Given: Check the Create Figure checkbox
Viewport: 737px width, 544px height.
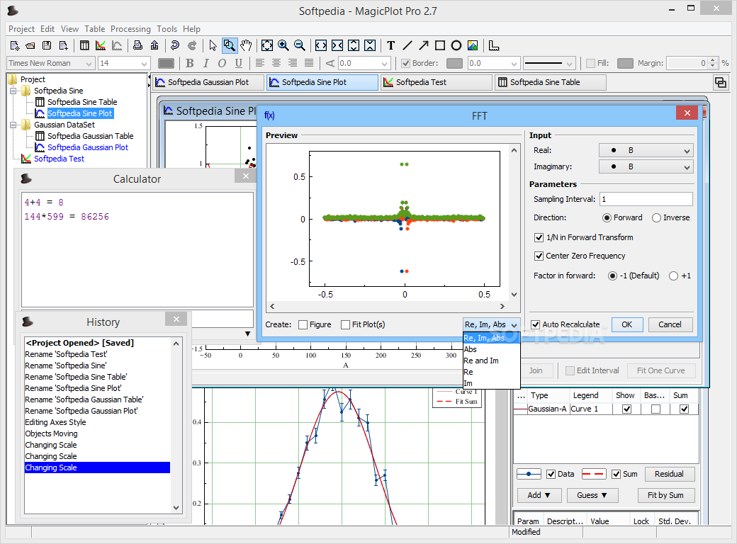Looking at the screenshot, I should click(x=303, y=324).
